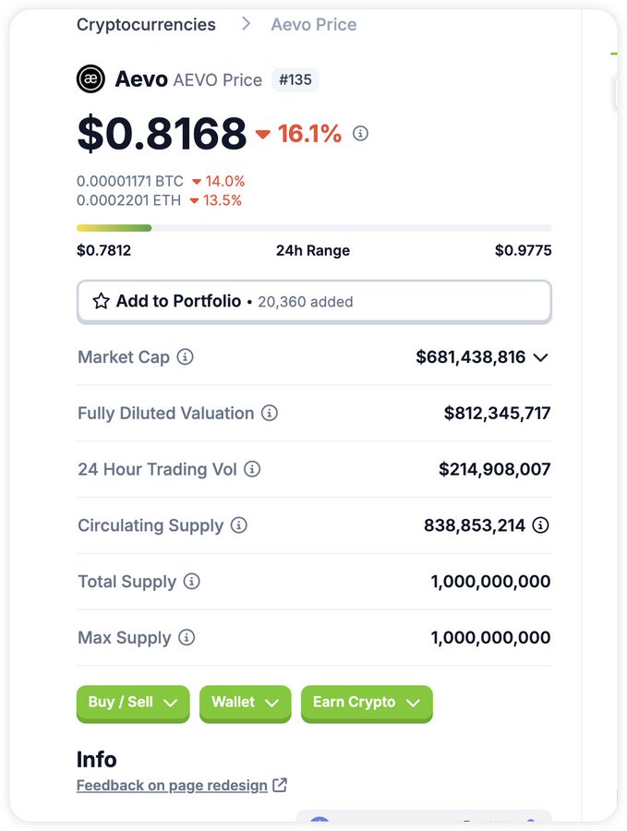Click the Add to Portfolio button

[x=314, y=302]
